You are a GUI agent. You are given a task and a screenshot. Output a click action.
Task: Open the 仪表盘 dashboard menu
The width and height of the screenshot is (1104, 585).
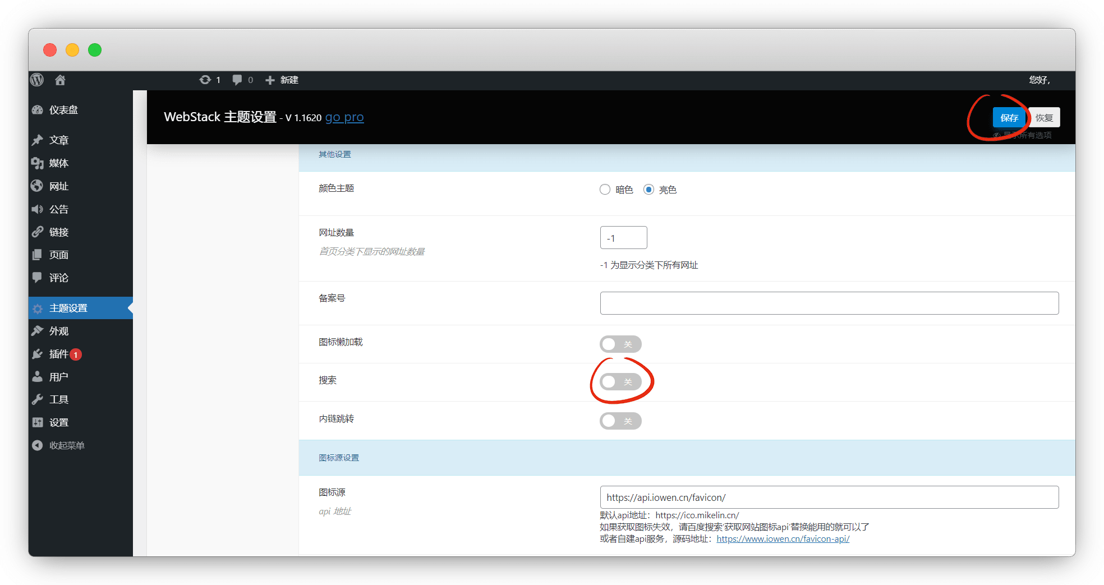(x=63, y=110)
